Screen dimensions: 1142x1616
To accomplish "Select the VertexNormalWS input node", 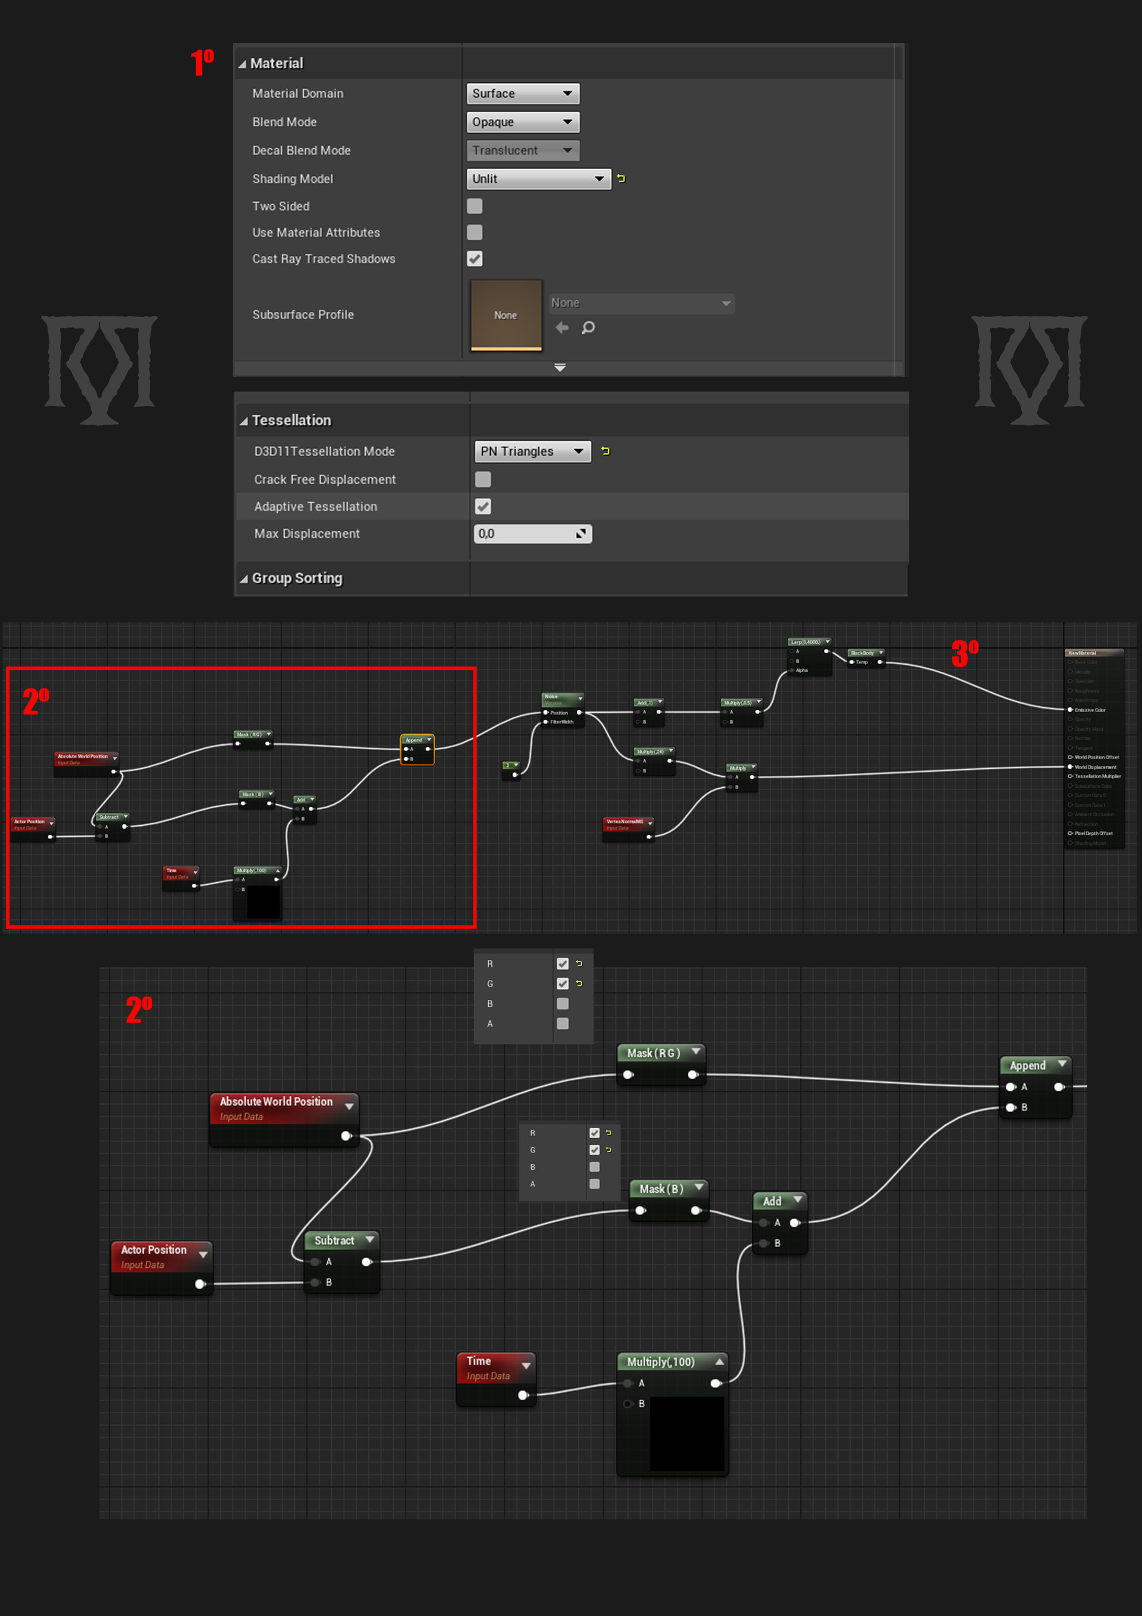I will (626, 822).
